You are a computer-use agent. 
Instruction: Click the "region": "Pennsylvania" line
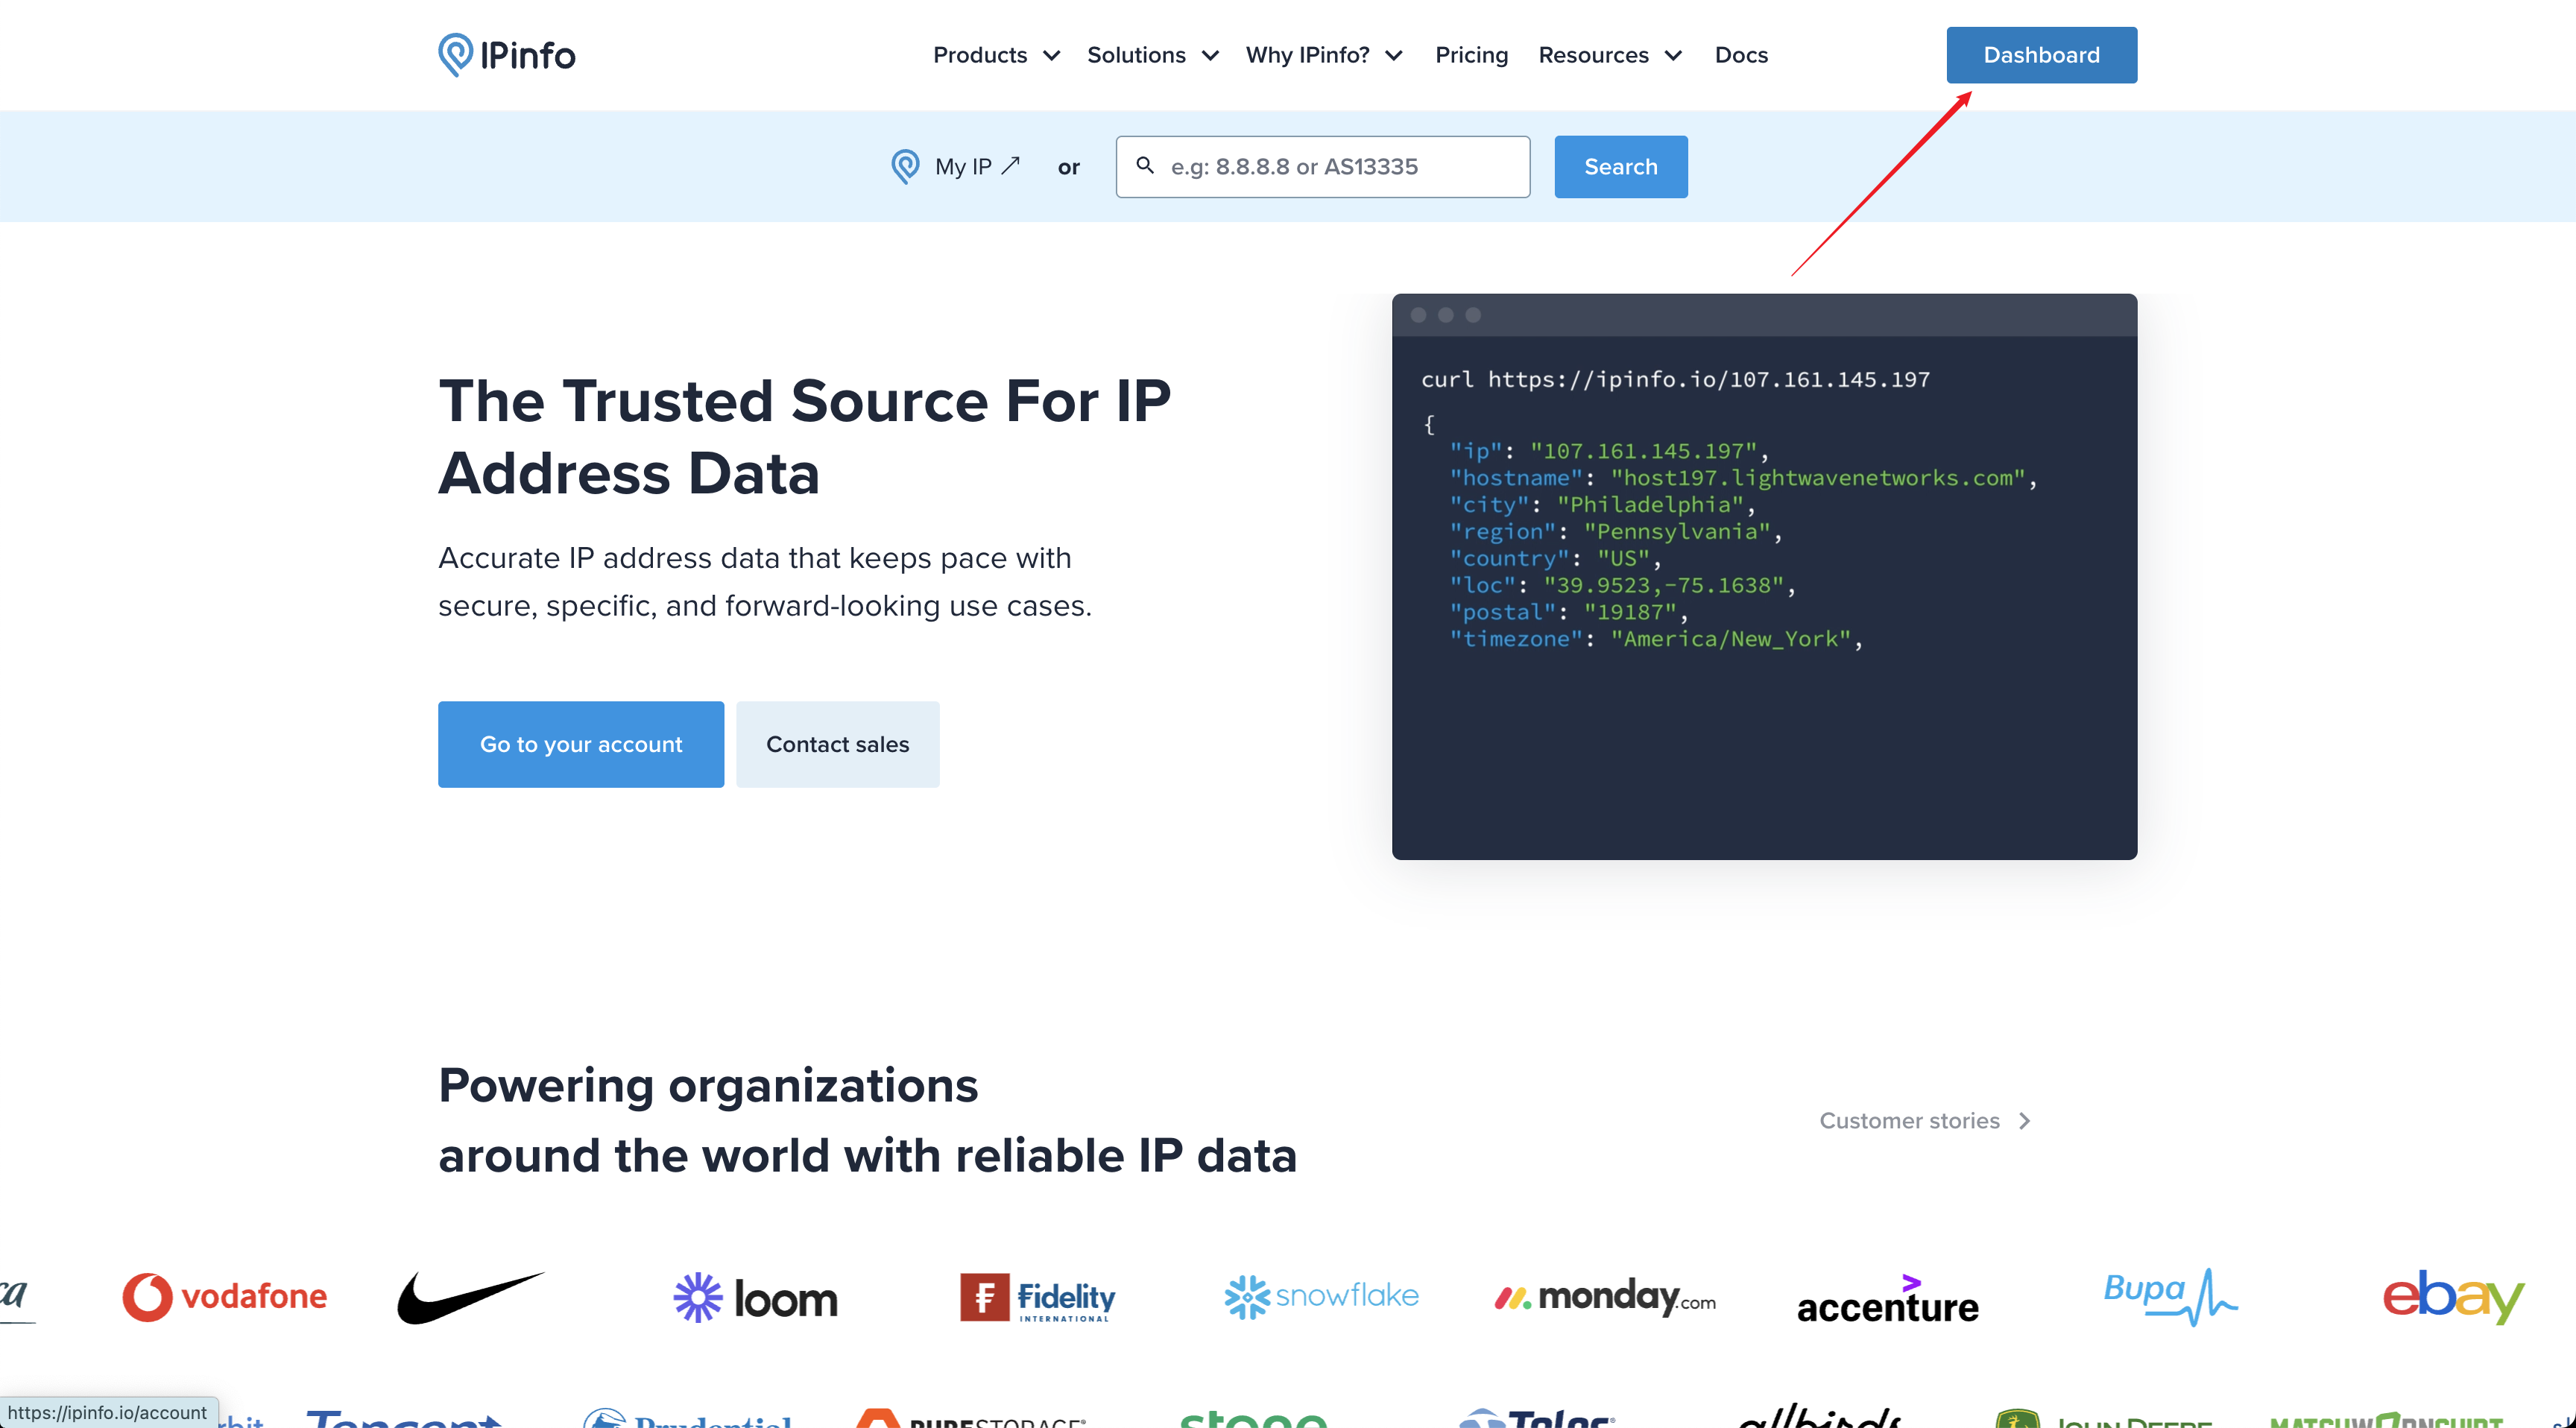coord(1615,532)
